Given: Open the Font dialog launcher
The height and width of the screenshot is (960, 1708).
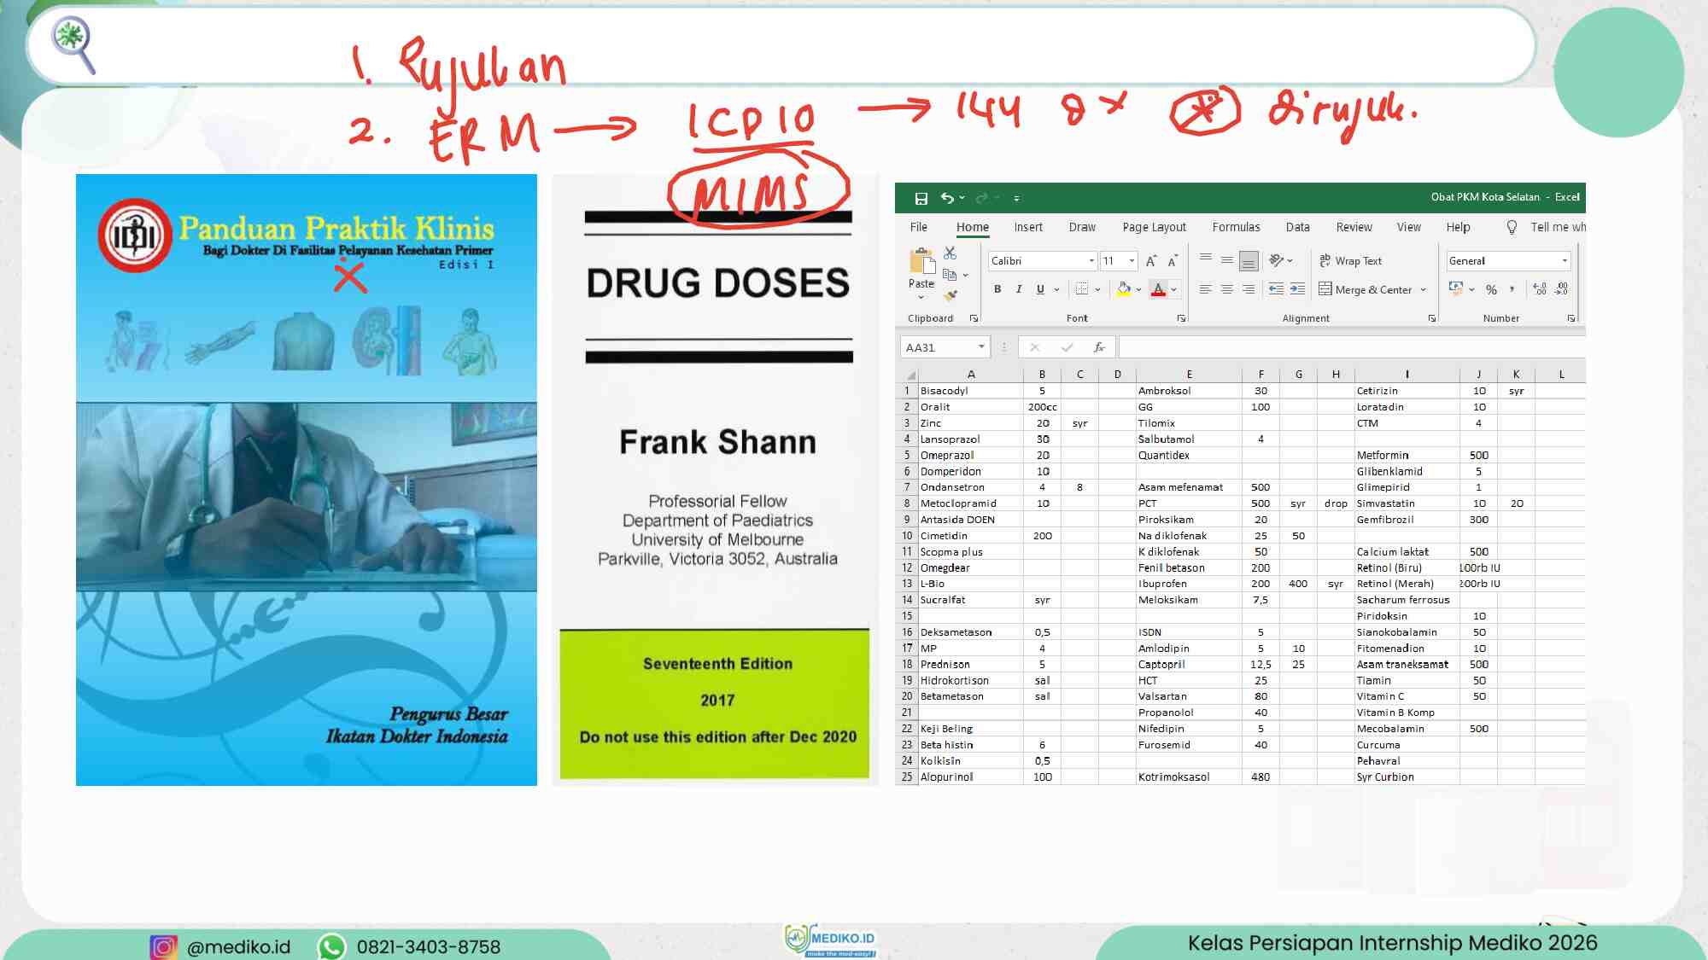Looking at the screenshot, I should pyautogui.click(x=1181, y=318).
